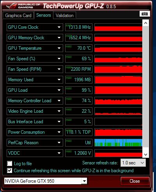Click the Util PerfCap value
This screenshot has width=156, height=192.
click(x=79, y=143)
